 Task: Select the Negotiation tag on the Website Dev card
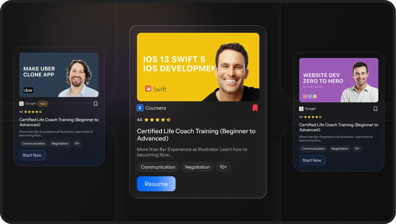[340, 149]
